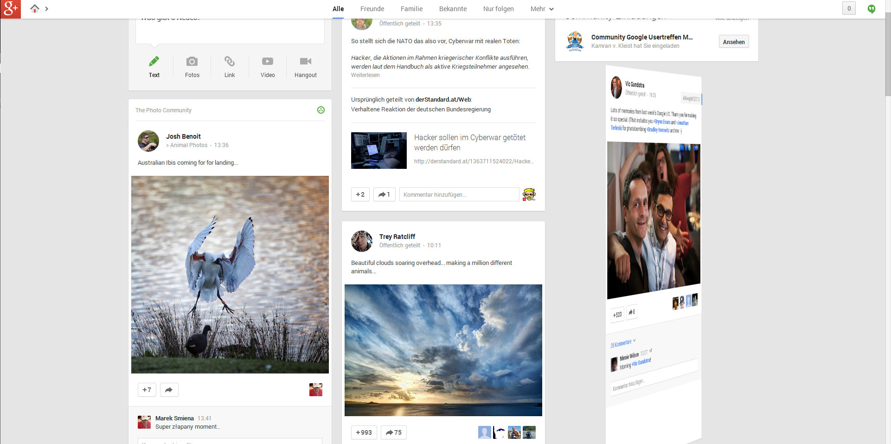Image resolution: width=891 pixels, height=444 pixels.
Task: Attach a link using the Link icon
Action: tap(230, 62)
